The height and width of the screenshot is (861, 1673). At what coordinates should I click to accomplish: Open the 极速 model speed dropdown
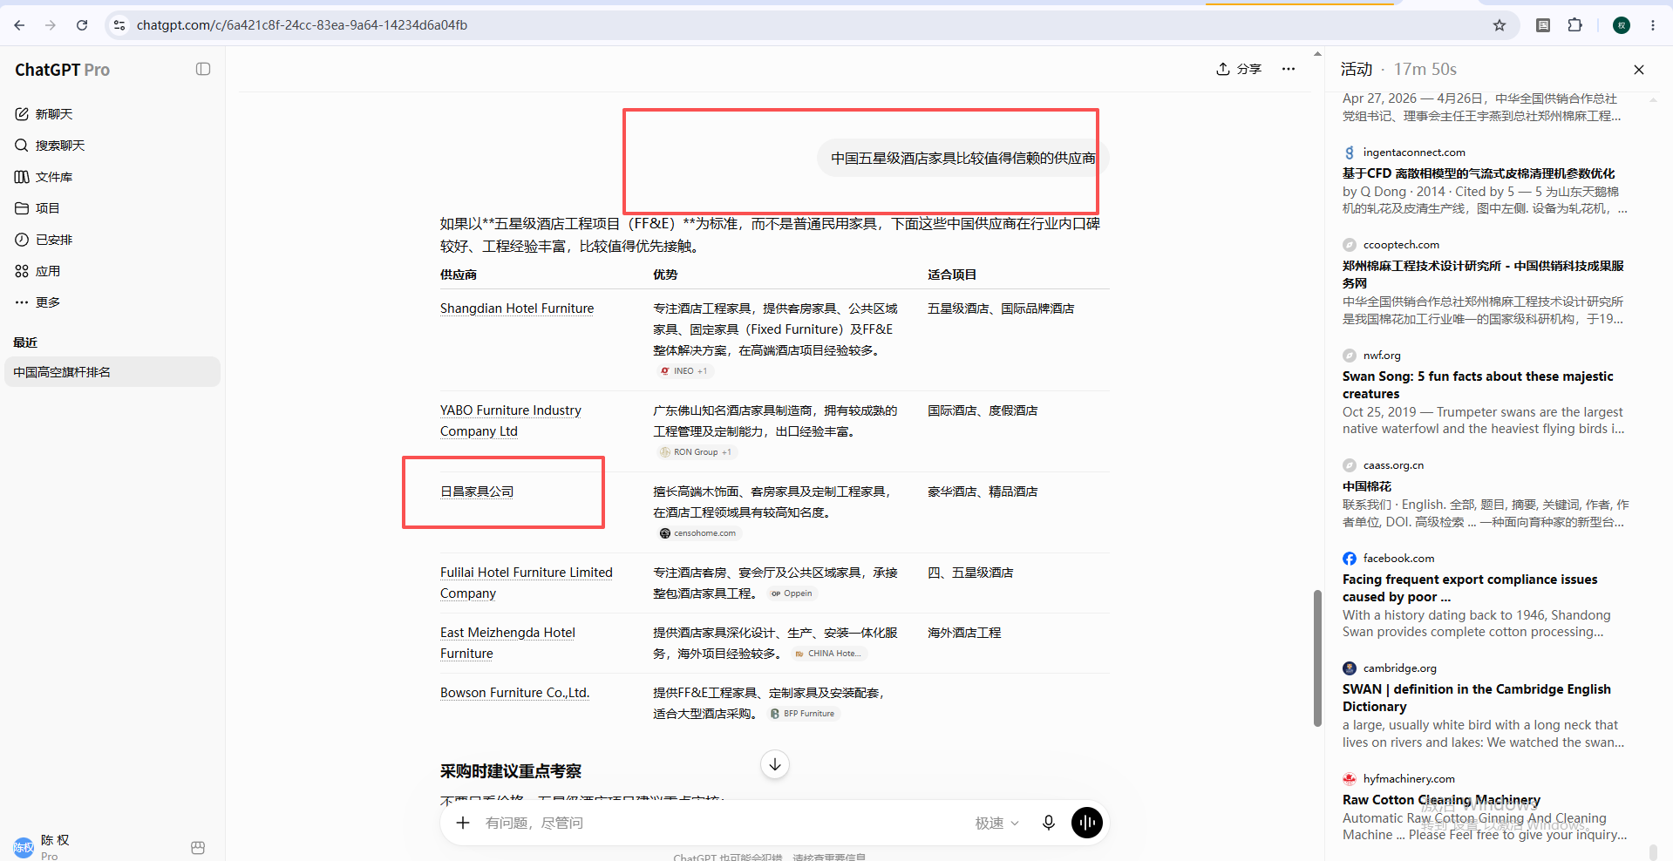(996, 823)
